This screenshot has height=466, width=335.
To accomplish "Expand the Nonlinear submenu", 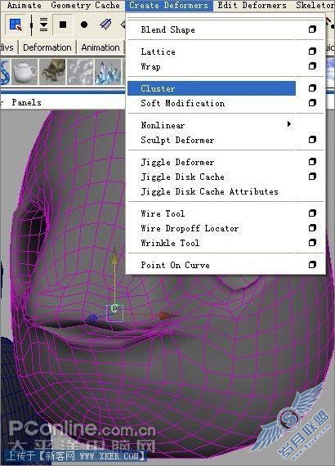I will (212, 125).
